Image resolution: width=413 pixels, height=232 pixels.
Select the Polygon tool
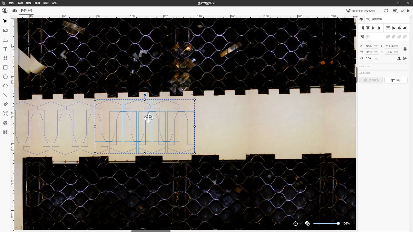pyautogui.click(x=5, y=86)
